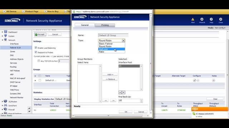Click the Network globe icon in sidebar
The height and width of the screenshot is (128, 229).
click(6, 39)
